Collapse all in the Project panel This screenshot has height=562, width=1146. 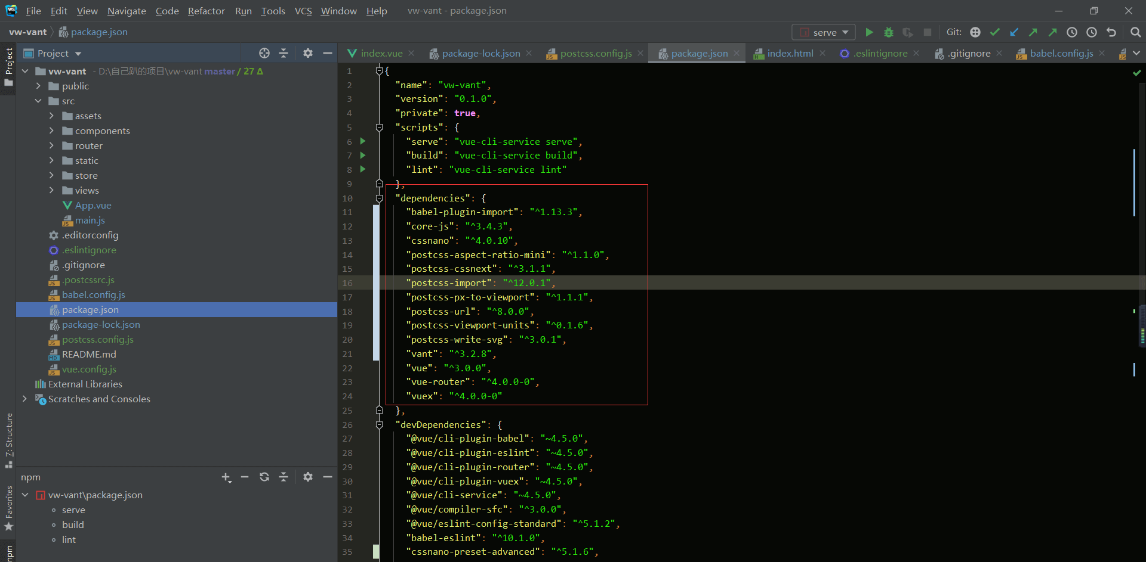tap(284, 53)
